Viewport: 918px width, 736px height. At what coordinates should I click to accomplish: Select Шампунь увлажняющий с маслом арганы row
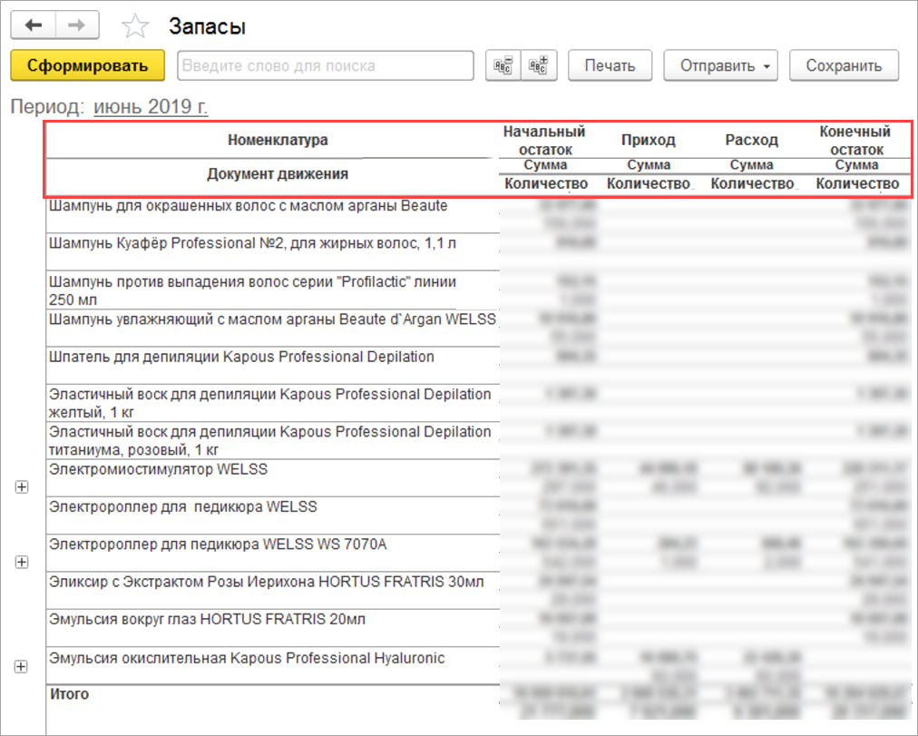(273, 328)
